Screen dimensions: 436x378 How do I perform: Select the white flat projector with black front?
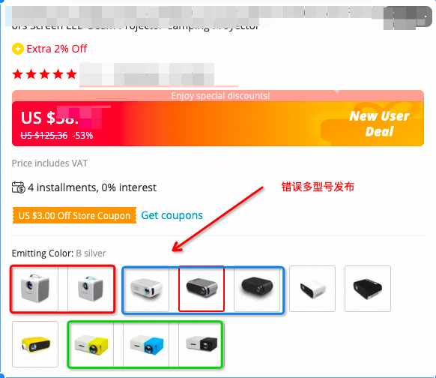[312, 288]
